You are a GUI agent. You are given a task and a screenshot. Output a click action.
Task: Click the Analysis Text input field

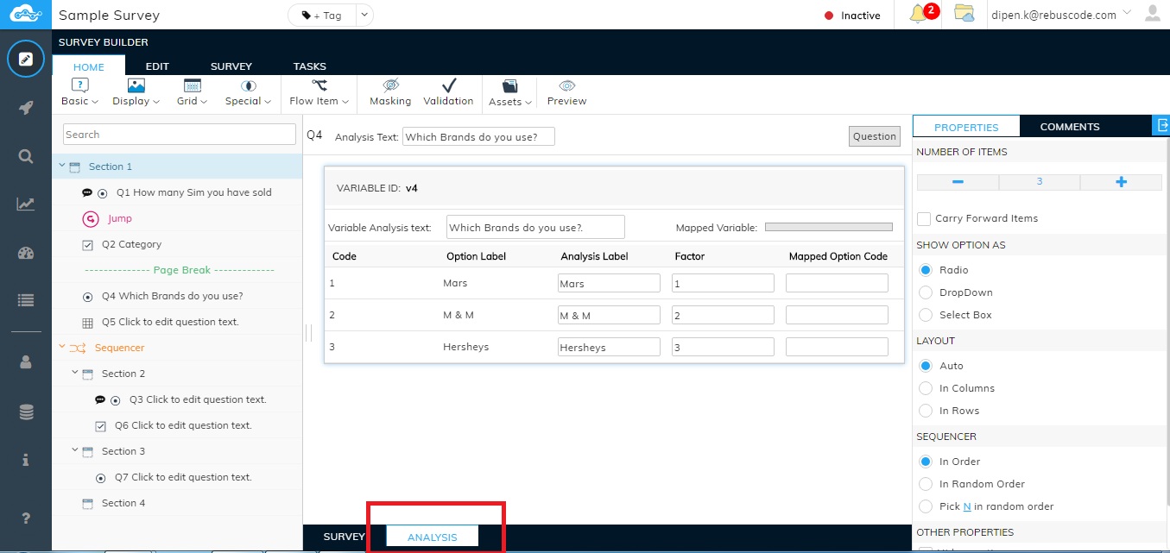pos(478,136)
